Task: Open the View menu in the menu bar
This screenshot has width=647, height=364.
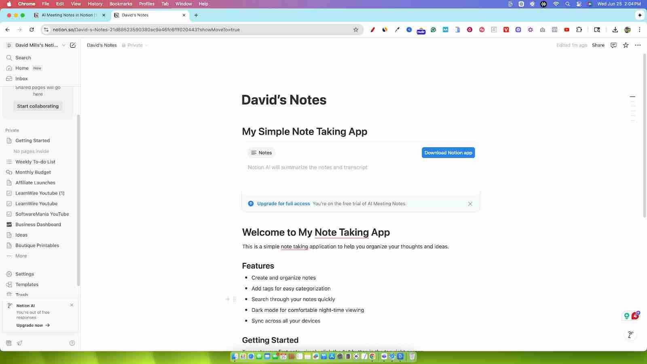Action: (76, 4)
